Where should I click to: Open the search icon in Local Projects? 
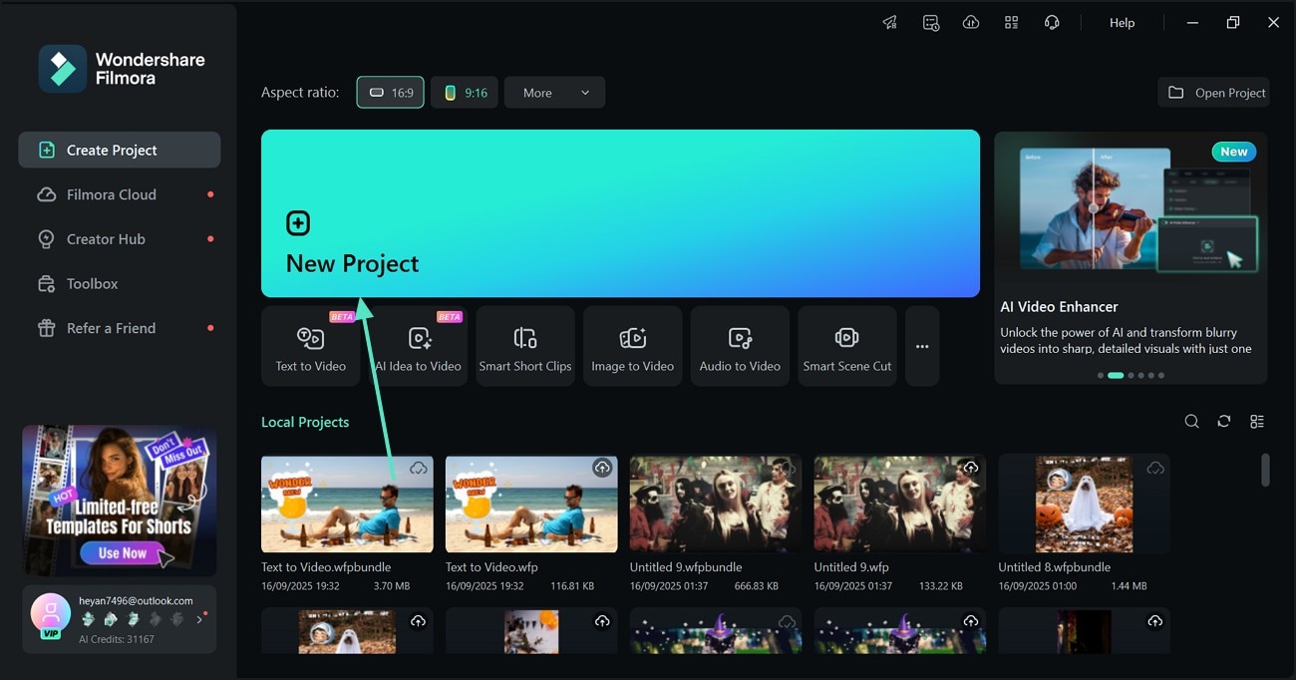1191,421
